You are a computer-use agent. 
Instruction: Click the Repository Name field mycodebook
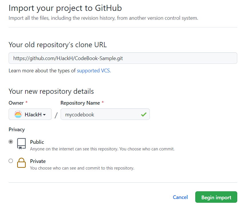coord(105,114)
